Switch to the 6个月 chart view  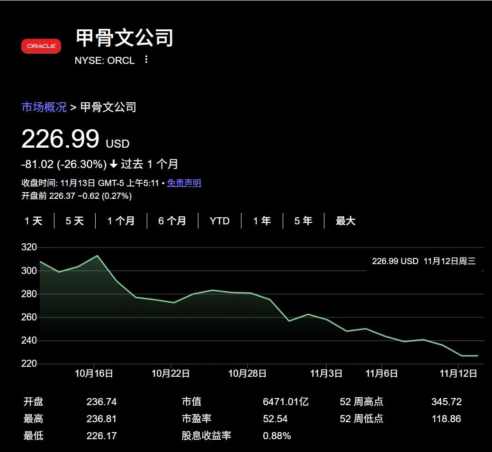(x=171, y=221)
